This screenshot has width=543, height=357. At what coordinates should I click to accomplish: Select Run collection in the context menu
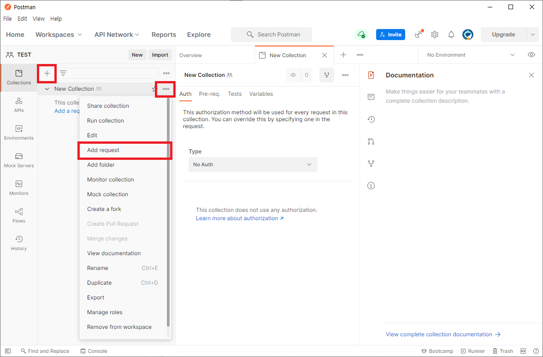123,121
